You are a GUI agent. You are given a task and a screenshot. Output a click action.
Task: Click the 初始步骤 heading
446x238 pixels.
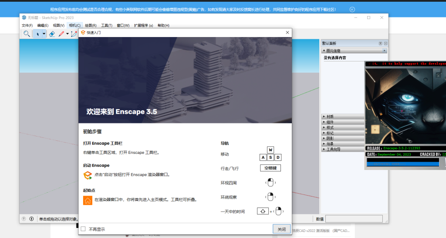pos(92,132)
